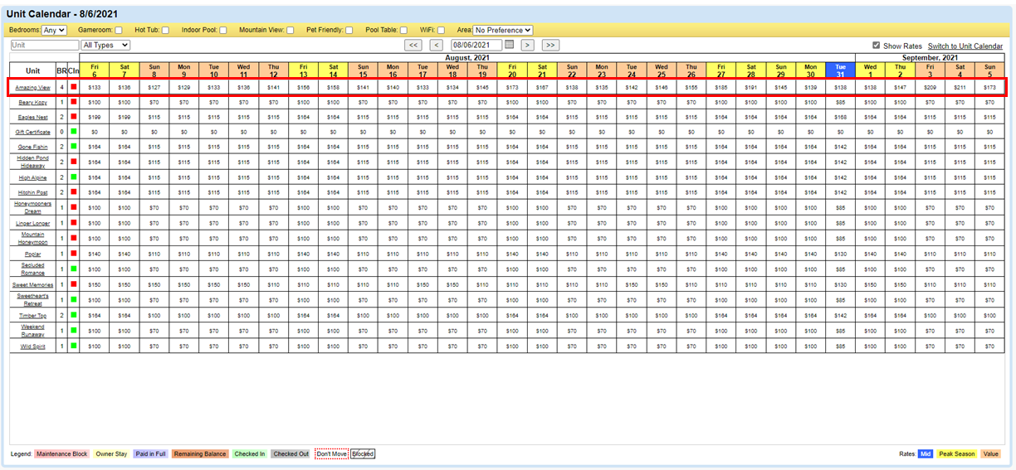The image size is (1016, 470).
Task: Enable the Mountain View filter
Action: tap(290, 30)
